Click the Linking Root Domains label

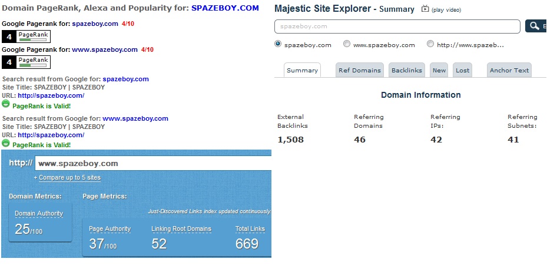coord(181,228)
